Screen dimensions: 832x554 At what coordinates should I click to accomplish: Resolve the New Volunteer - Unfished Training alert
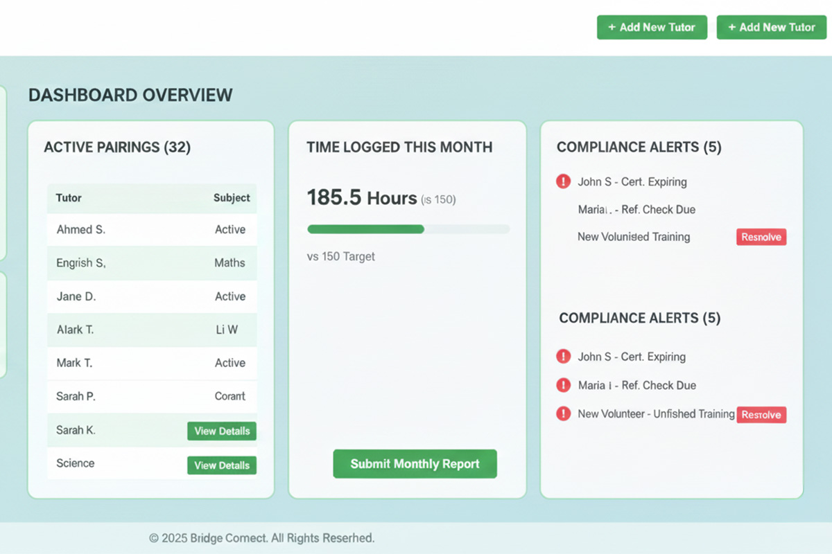[x=761, y=415]
